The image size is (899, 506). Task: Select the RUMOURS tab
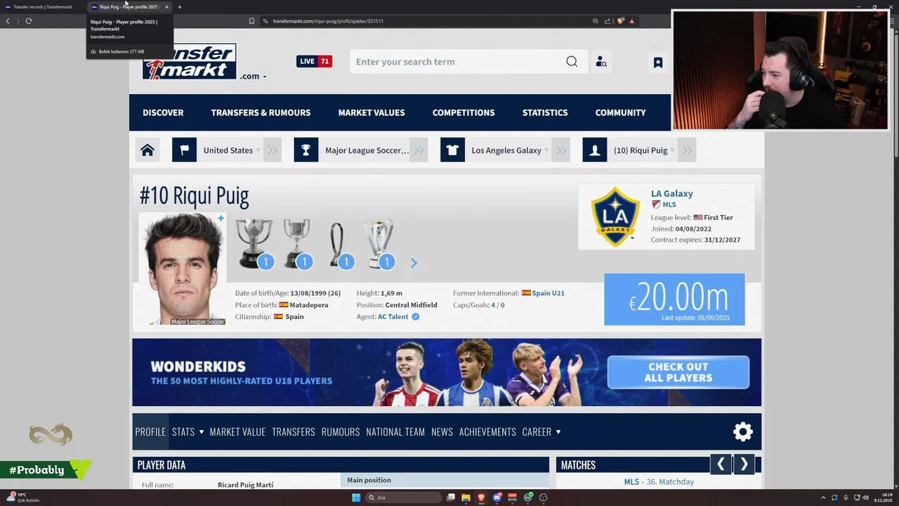[x=341, y=432]
